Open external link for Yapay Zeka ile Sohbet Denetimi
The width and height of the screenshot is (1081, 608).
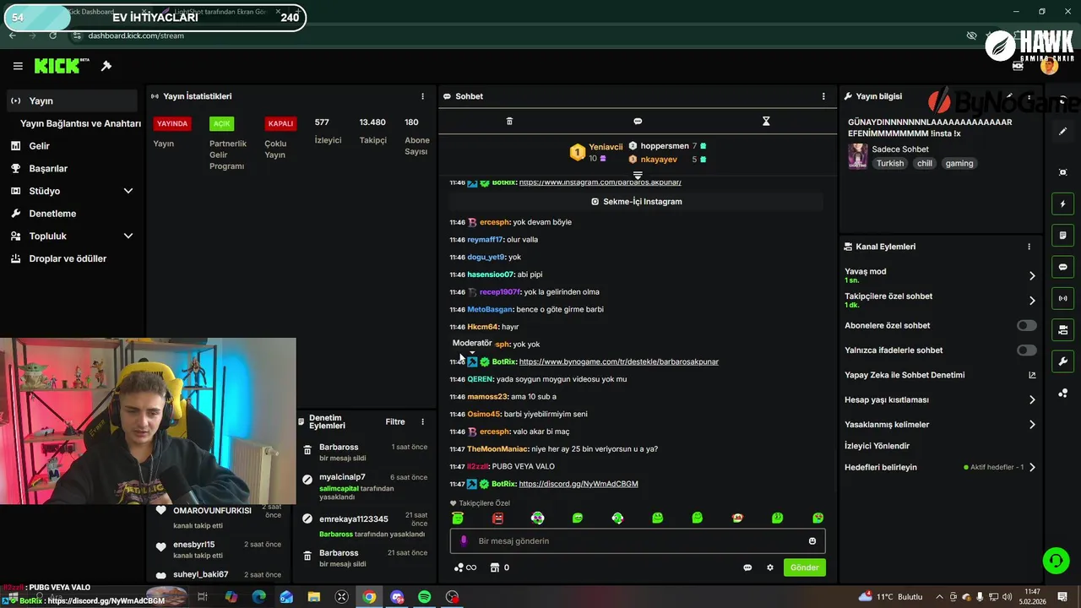pos(1032,375)
